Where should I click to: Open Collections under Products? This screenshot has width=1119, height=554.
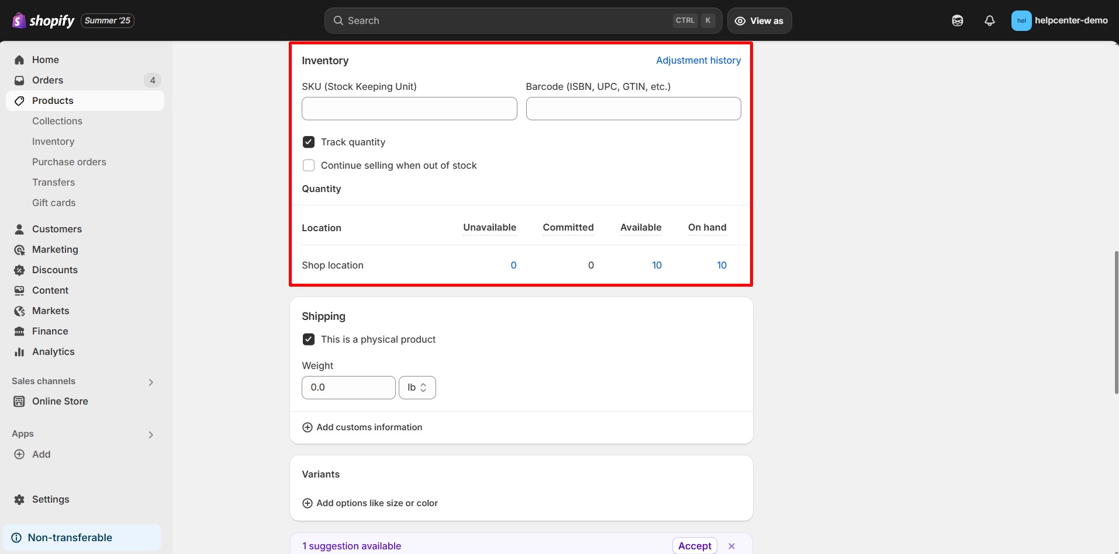tap(57, 121)
